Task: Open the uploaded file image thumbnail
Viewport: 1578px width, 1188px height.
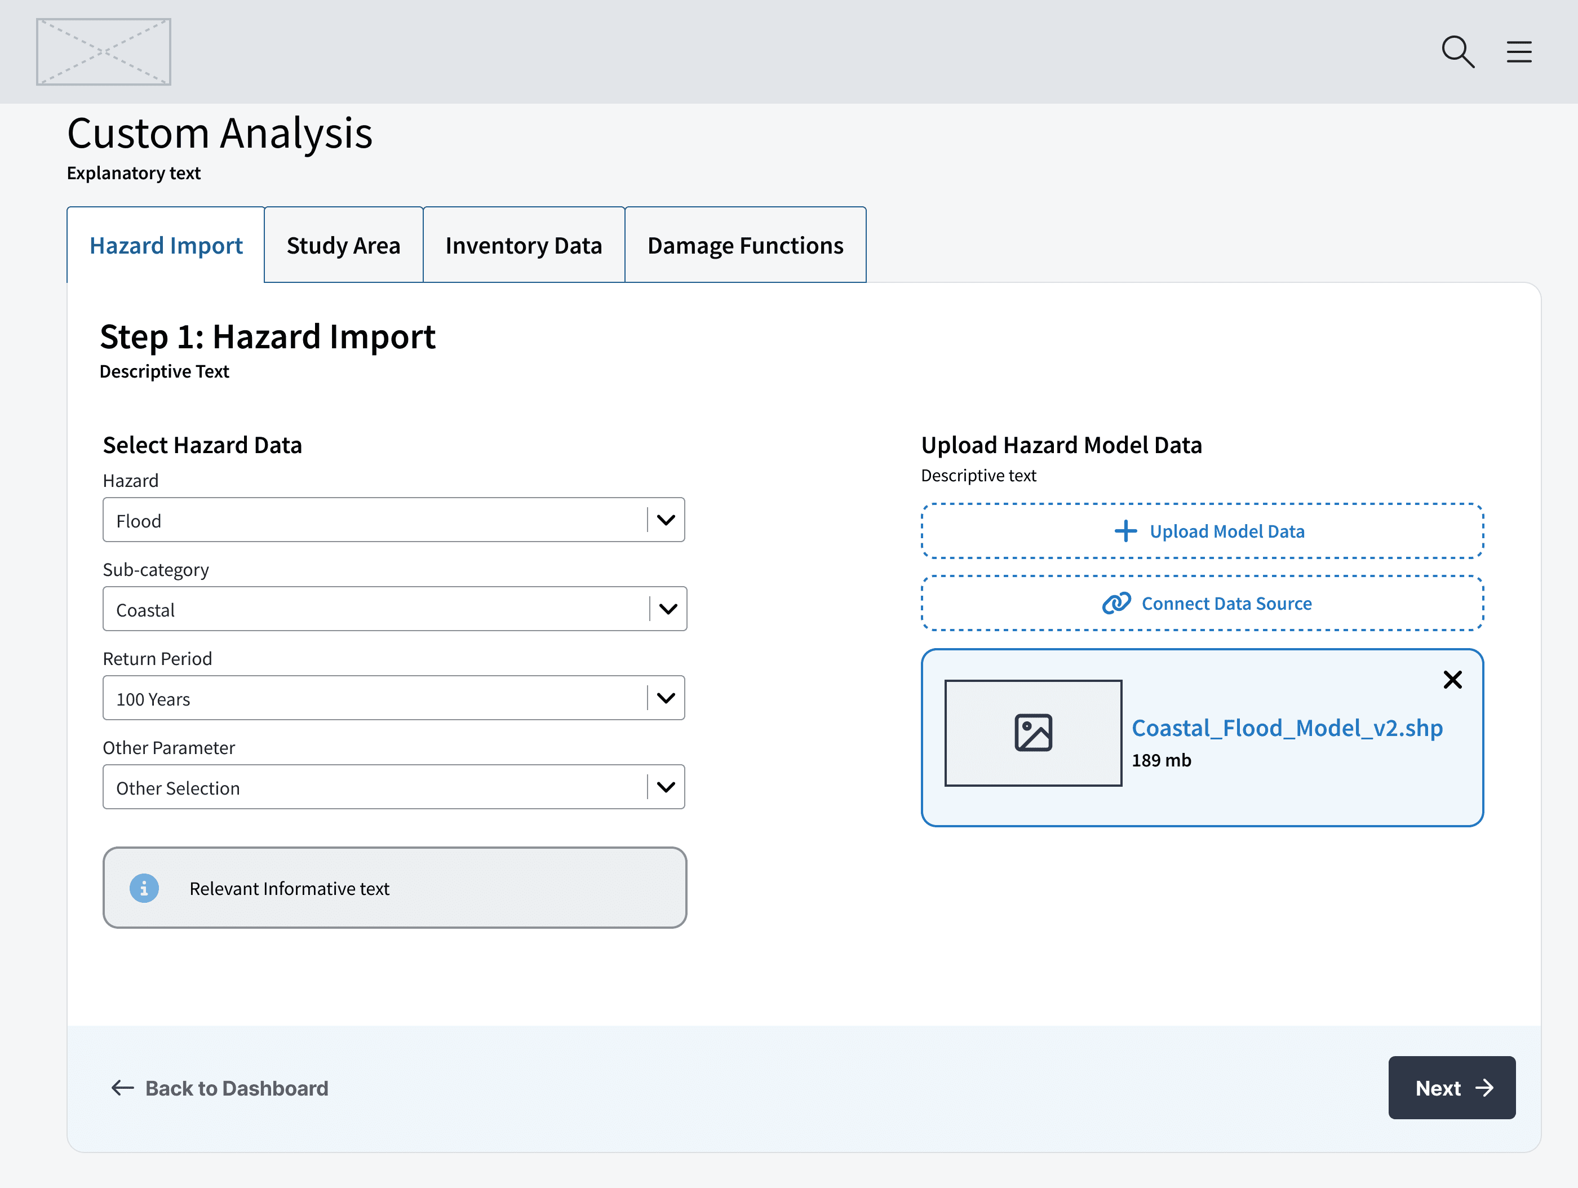Action: point(1033,733)
